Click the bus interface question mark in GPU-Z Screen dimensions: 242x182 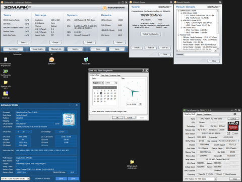coord(238,141)
